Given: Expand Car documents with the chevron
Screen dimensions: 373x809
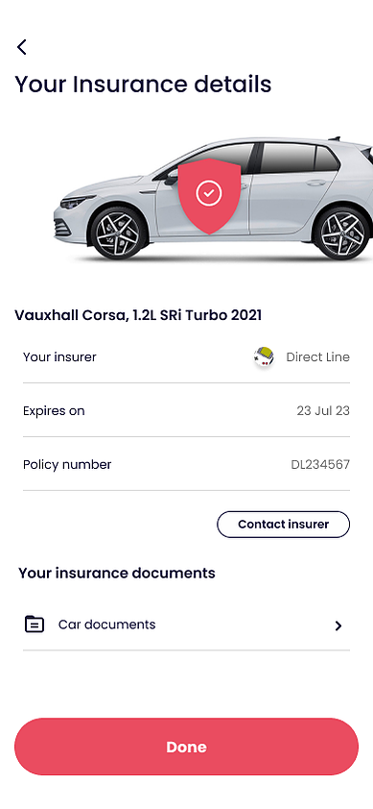Looking at the screenshot, I should [x=338, y=625].
